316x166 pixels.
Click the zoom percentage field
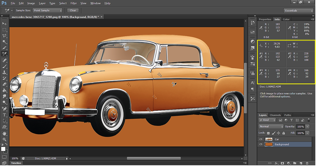coord(15,159)
